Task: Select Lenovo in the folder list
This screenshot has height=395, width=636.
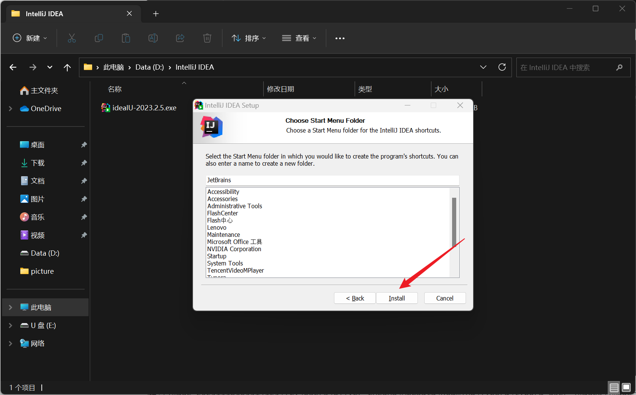Action: coord(217,227)
